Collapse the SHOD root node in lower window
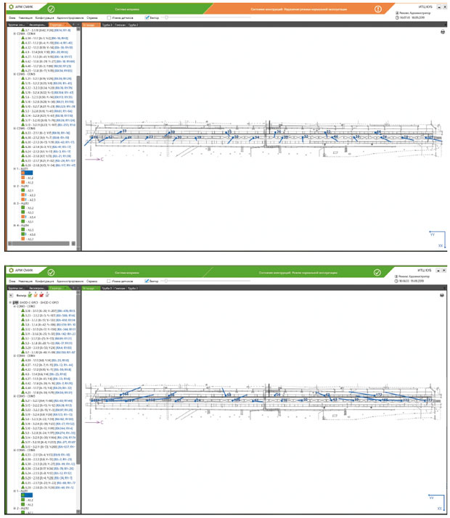Screen dimensions: 450x518 point(10,303)
